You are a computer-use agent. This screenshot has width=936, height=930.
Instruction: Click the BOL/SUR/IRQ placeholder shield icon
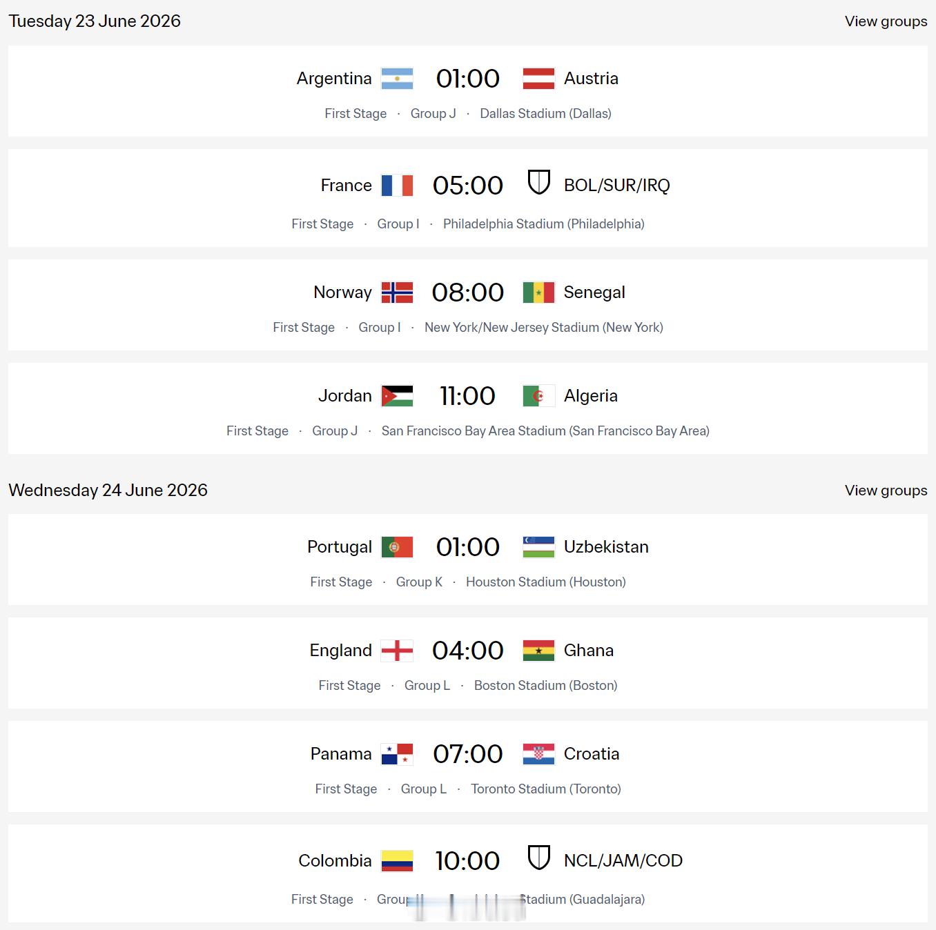pos(538,183)
